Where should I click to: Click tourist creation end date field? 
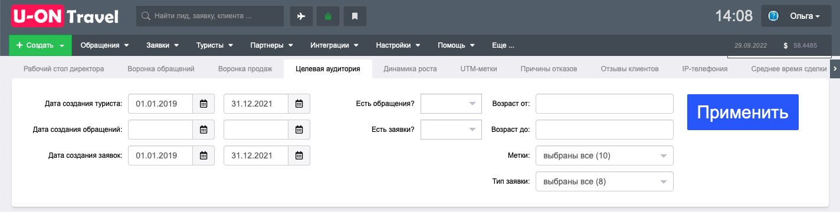click(256, 104)
